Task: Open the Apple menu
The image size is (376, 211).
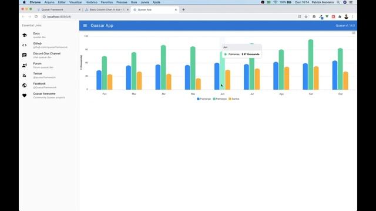Action: tap(24, 2)
